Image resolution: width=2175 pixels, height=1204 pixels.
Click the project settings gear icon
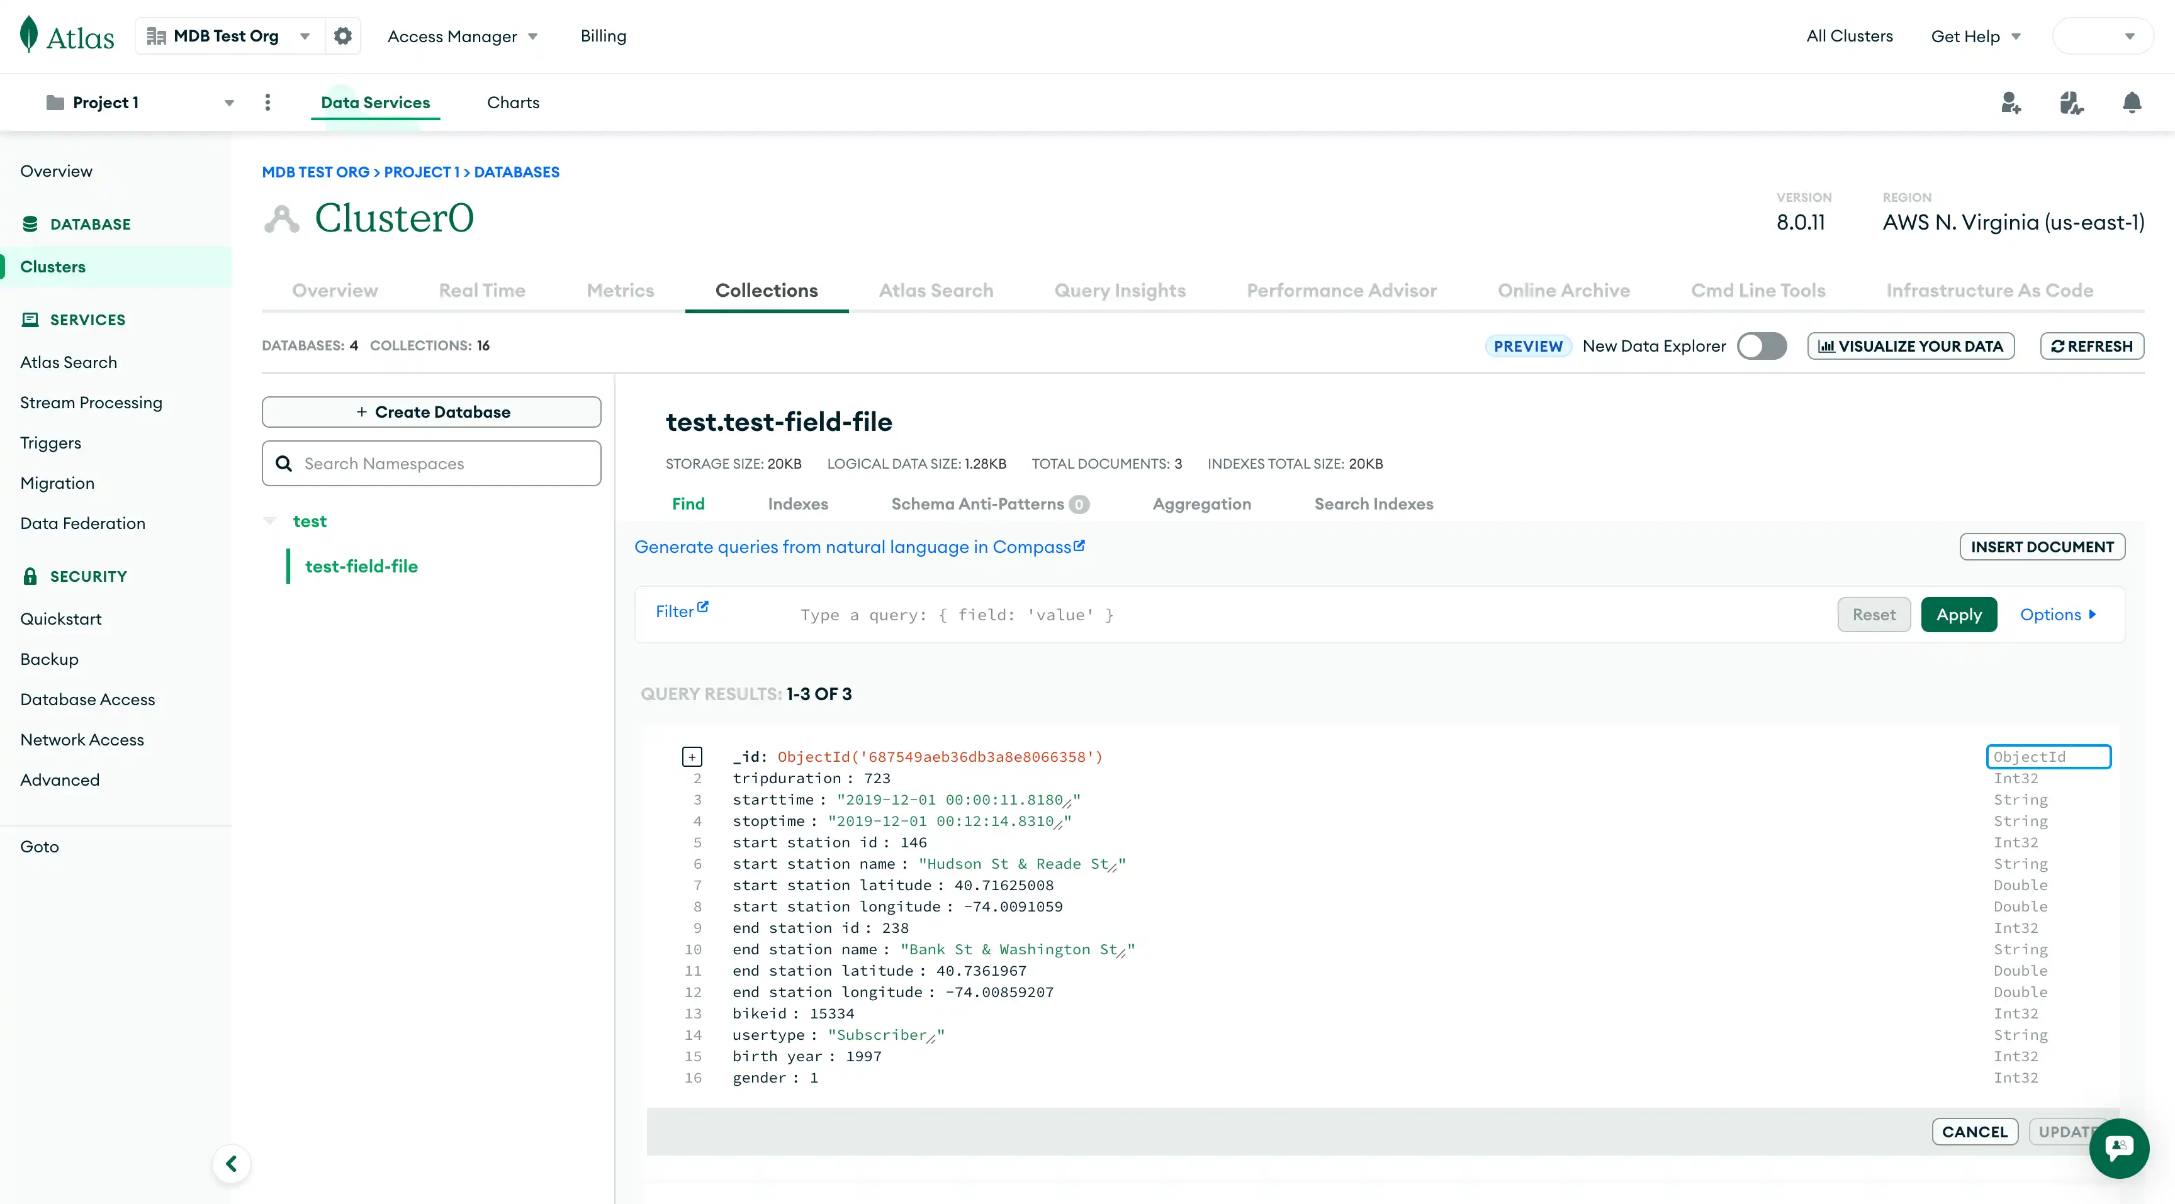342,35
